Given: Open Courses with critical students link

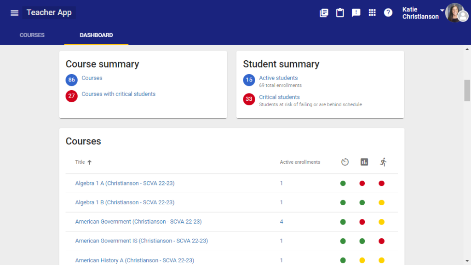Looking at the screenshot, I should click(118, 94).
